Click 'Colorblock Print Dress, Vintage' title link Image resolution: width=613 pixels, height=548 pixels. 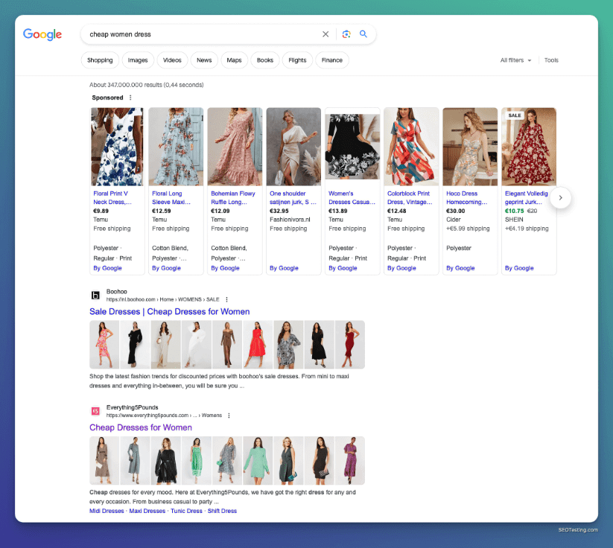coord(410,198)
